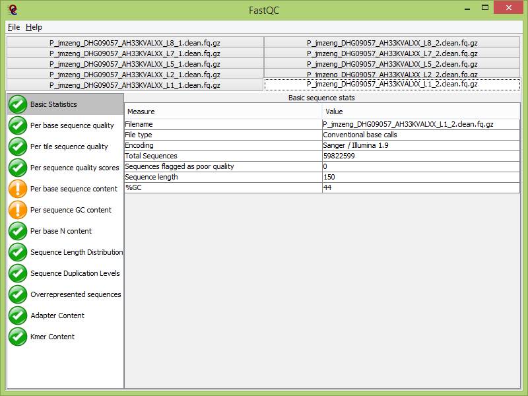Switch to the L1_1.clean.fq.gz file tab

pos(135,85)
